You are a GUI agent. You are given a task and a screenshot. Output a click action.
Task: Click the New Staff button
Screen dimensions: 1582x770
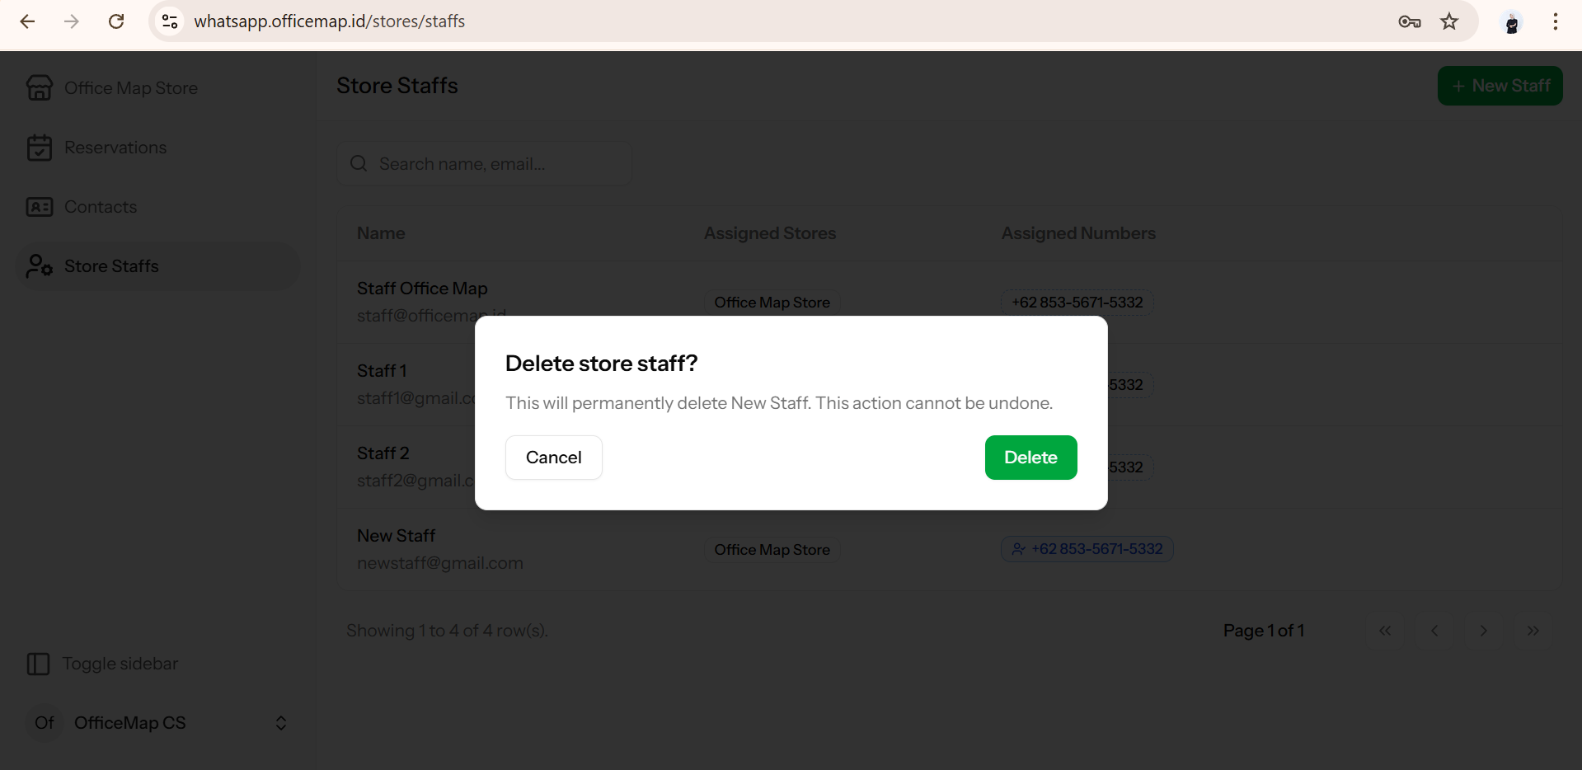coord(1500,85)
